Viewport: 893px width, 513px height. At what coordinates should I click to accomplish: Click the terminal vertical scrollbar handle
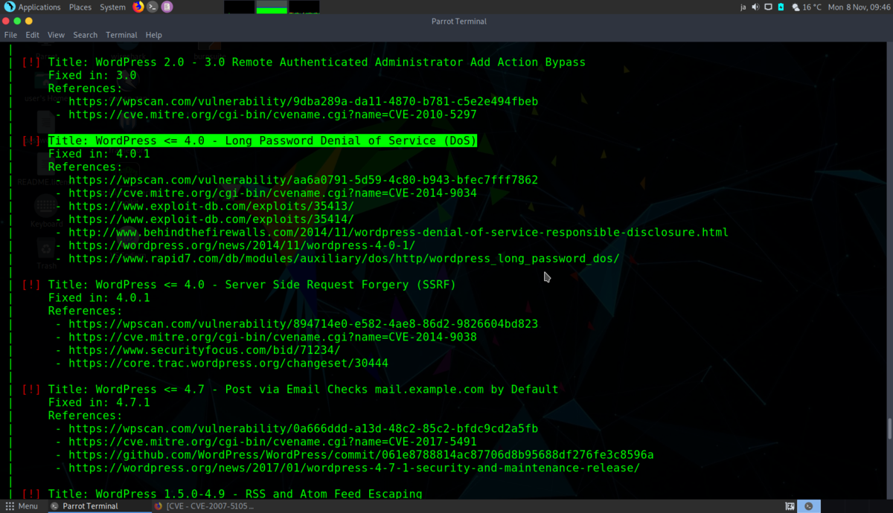889,429
